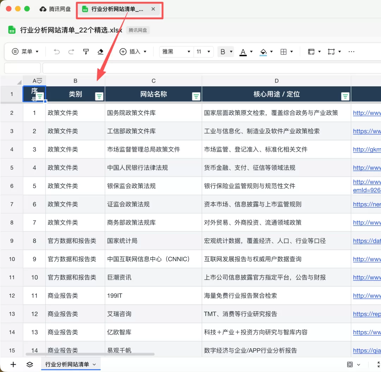
Task: Open the 国家统计局 https://dat link
Action: (x=367, y=241)
